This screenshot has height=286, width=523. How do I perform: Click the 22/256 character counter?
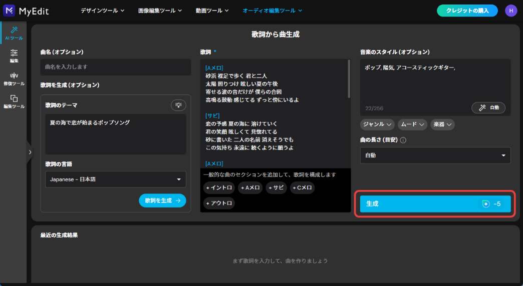click(374, 108)
